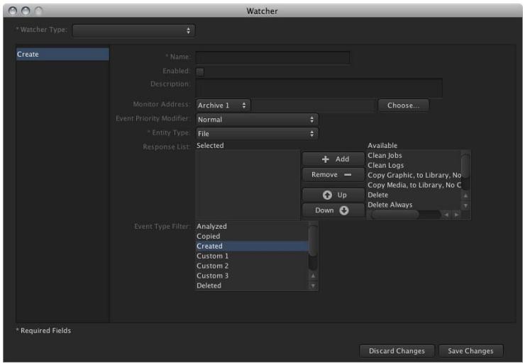
Task: Select Copied event type
Action: tap(252, 236)
